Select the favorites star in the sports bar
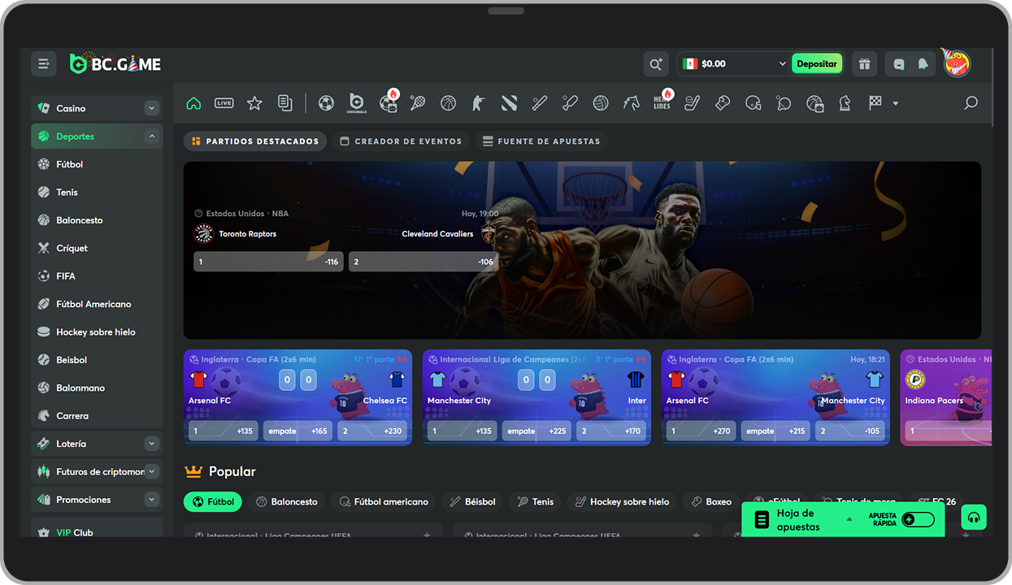 point(254,103)
